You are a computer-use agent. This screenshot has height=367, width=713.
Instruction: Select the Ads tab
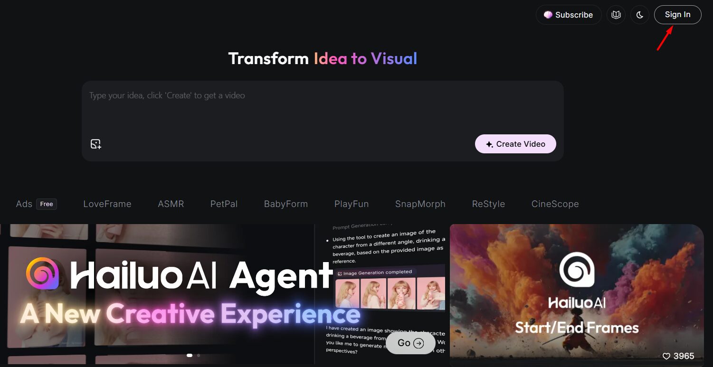point(25,204)
